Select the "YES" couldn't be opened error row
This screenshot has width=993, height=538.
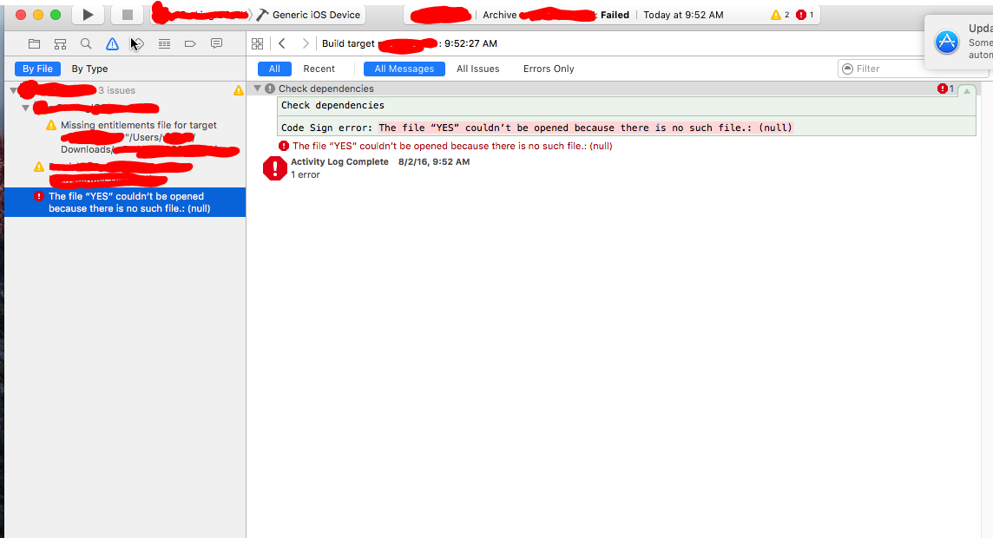(125, 202)
